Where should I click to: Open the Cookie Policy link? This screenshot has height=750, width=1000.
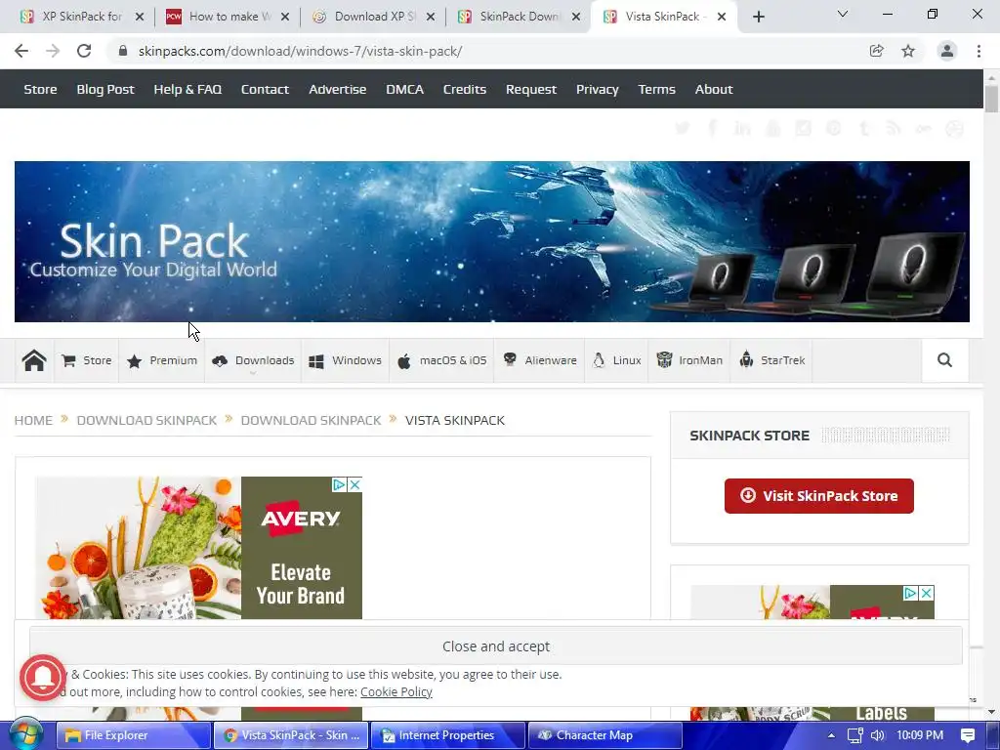pyautogui.click(x=396, y=692)
